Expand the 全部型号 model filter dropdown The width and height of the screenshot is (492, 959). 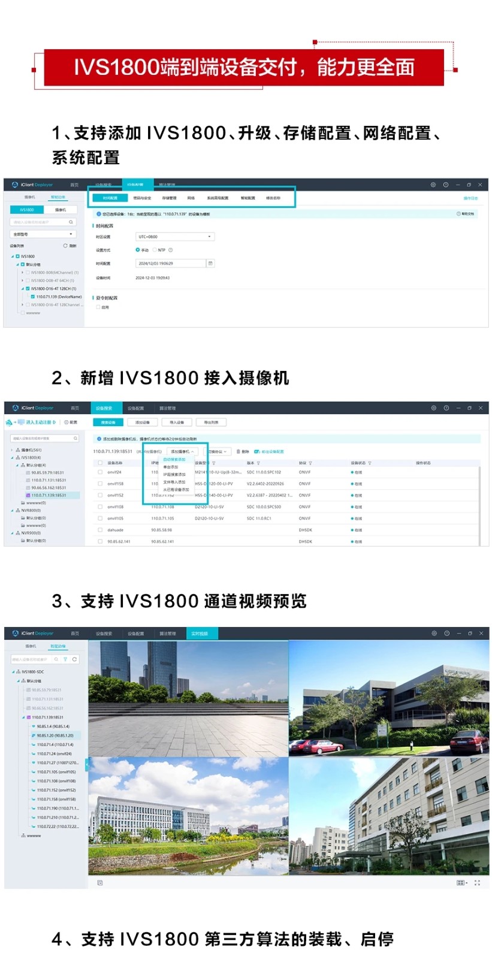[x=42, y=234]
